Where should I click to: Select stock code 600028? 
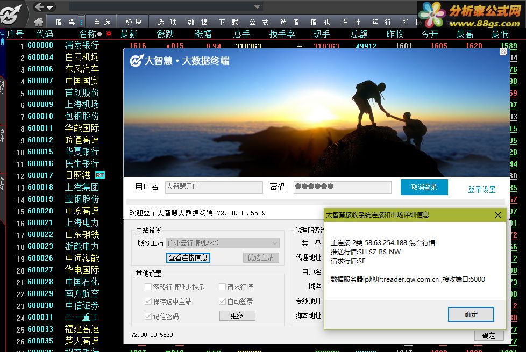tap(40, 282)
